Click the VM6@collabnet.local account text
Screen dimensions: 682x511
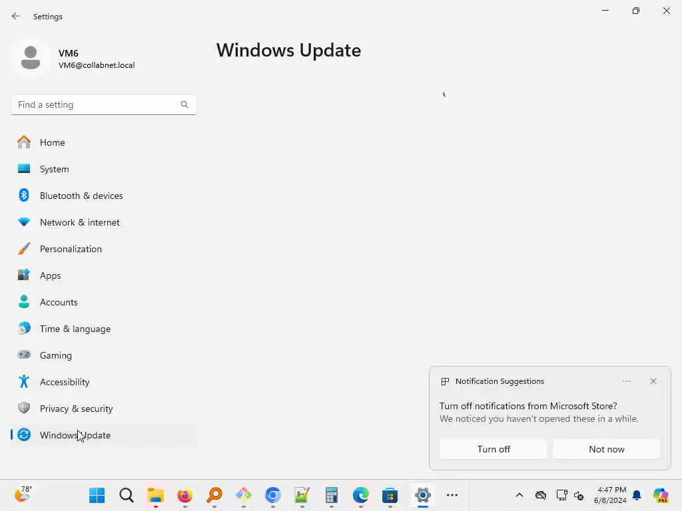(97, 65)
